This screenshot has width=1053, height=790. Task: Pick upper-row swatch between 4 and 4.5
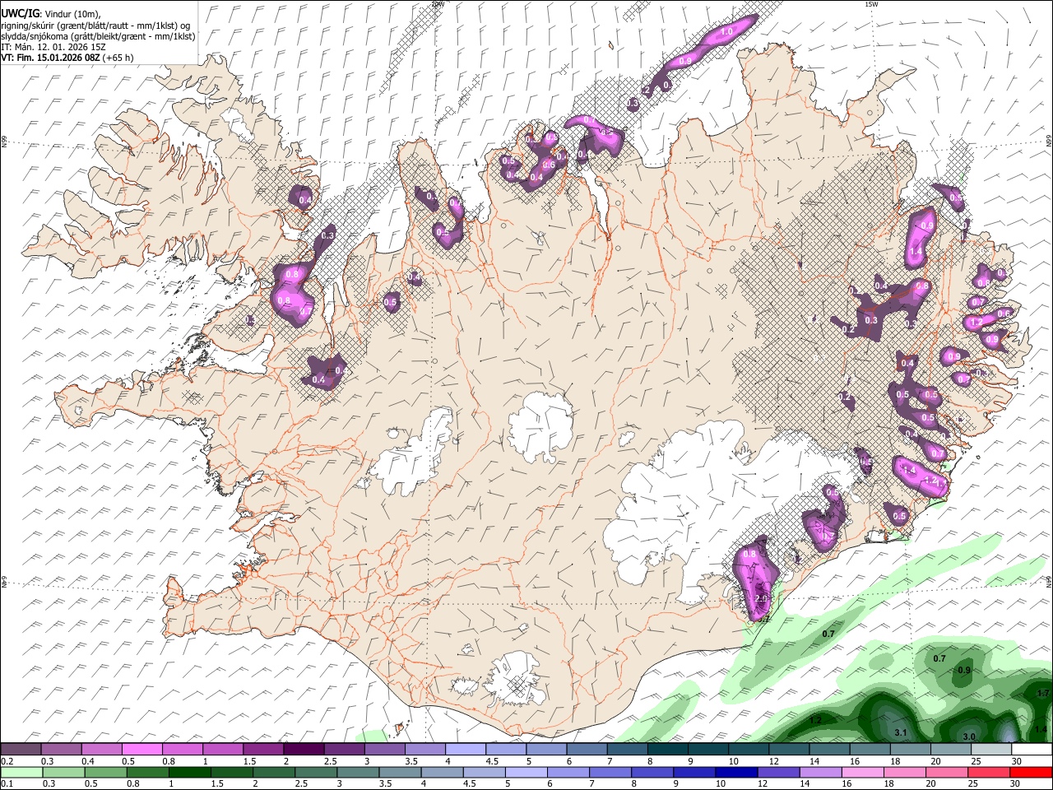click(x=465, y=750)
